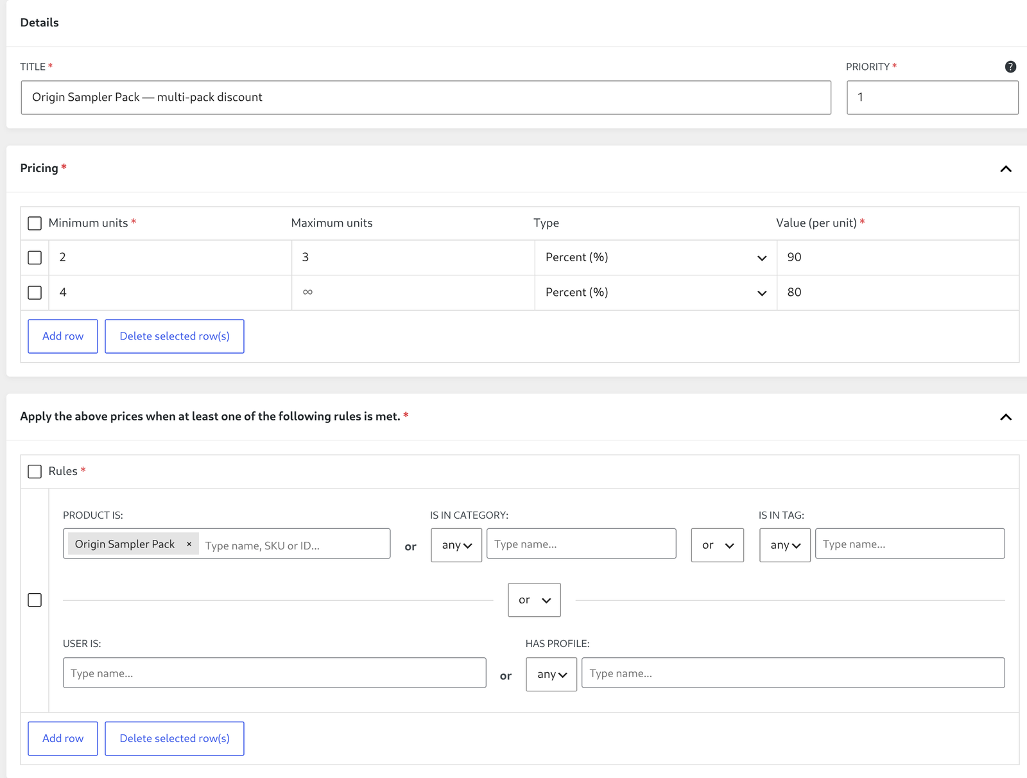The height and width of the screenshot is (778, 1027).
Task: Edit the Priority input field
Action: [933, 98]
